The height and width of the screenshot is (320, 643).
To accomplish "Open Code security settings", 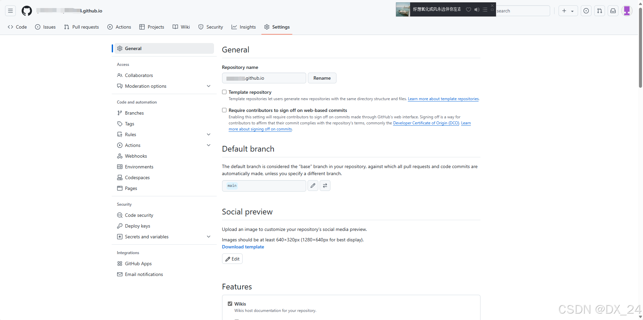I will (x=164, y=215).
